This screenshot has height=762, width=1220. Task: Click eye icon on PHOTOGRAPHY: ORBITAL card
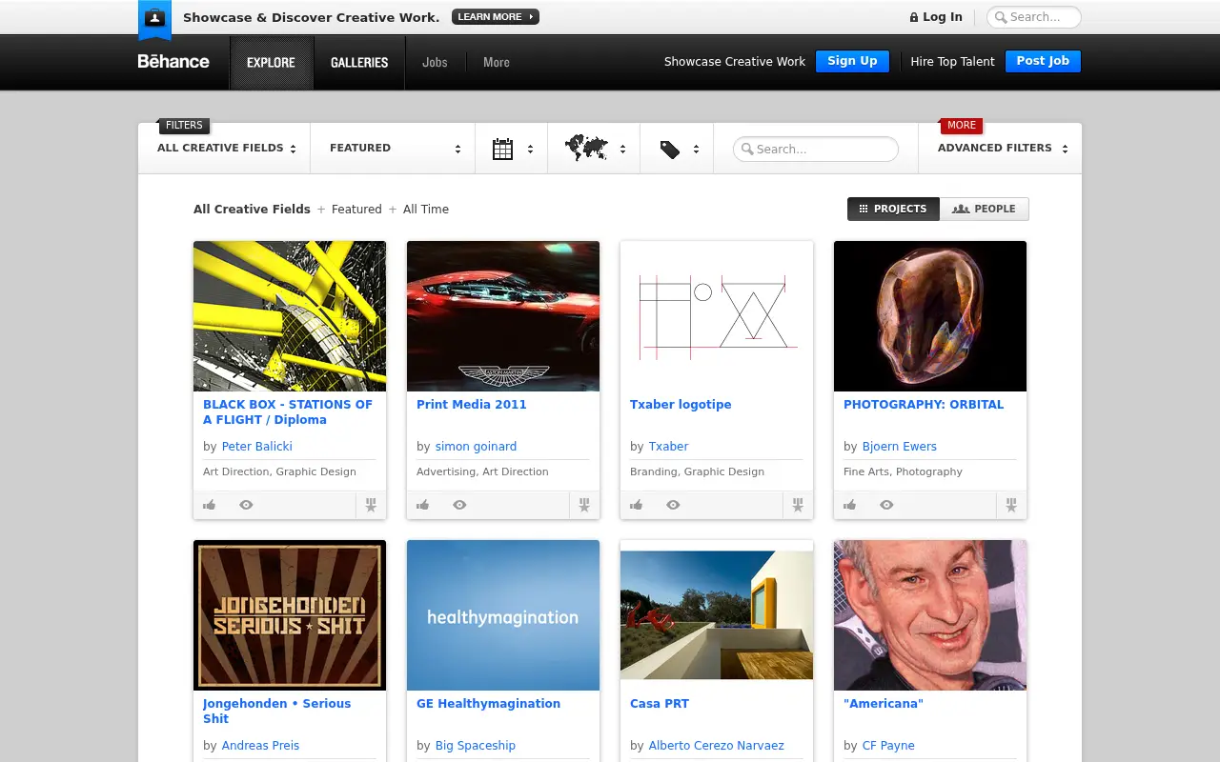click(x=886, y=505)
